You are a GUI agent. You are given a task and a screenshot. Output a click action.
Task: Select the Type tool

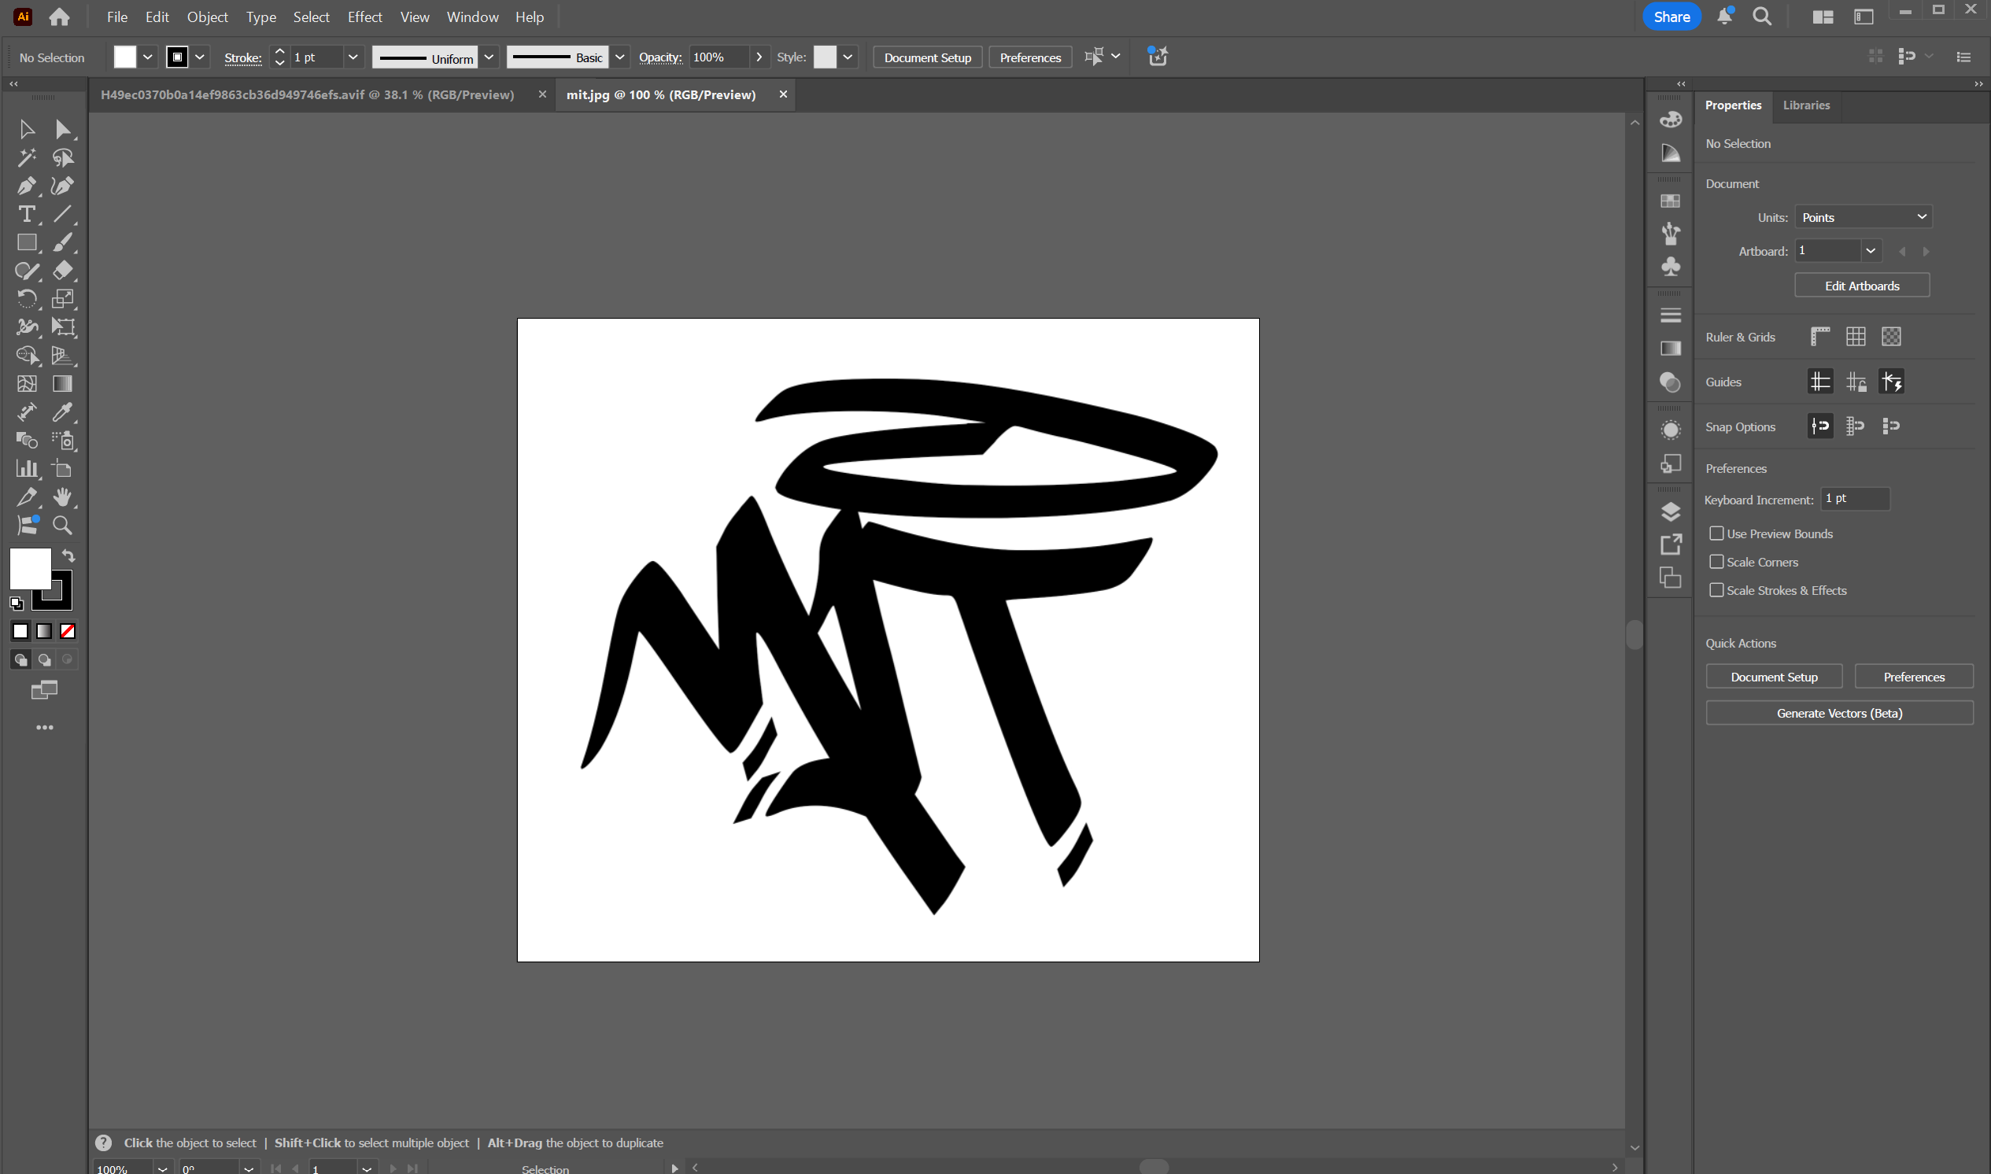pos(26,214)
